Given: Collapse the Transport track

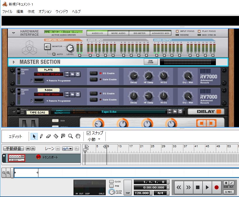Looking at the screenshot, I should (4, 156).
